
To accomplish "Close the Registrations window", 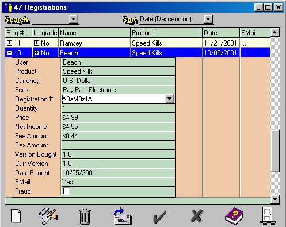I will coord(279,7).
